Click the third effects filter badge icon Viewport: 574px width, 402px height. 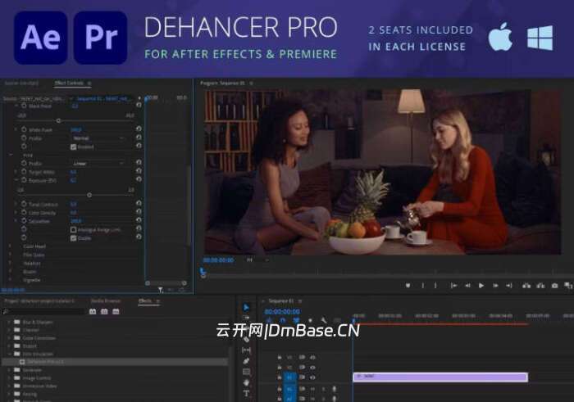[x=116, y=311]
